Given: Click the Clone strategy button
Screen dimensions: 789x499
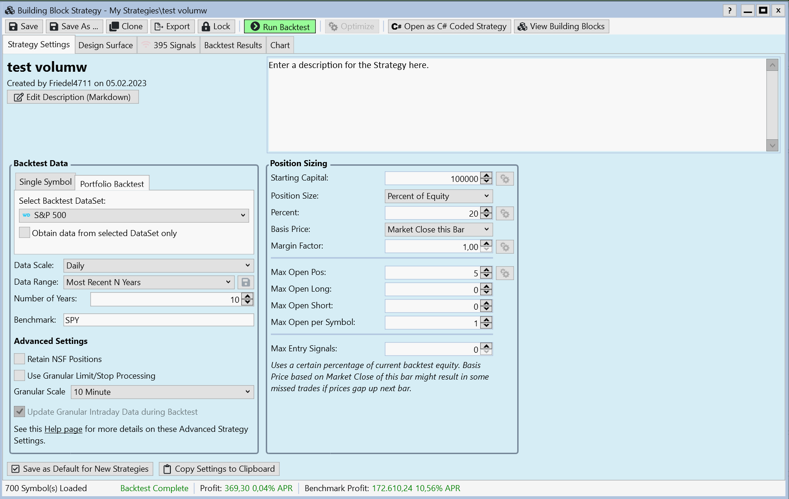Looking at the screenshot, I should point(126,27).
